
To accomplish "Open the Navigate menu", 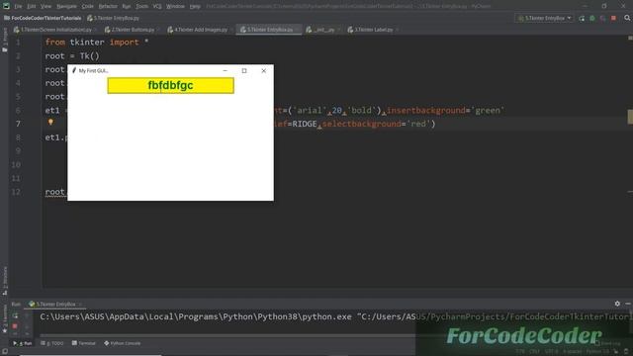I will (x=66, y=7).
